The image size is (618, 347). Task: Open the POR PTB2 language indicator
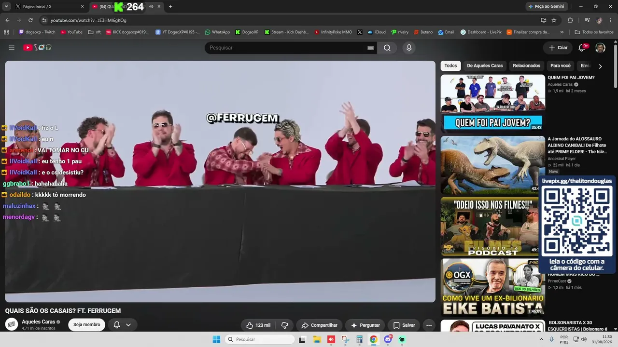coord(563,339)
